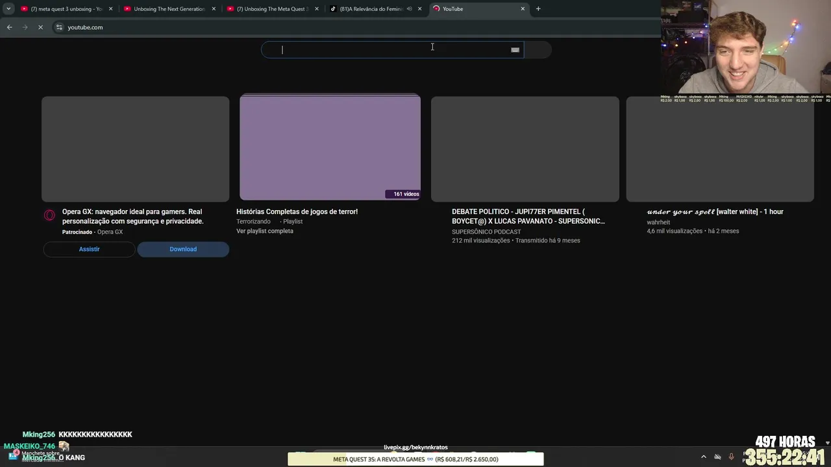The image size is (831, 467).
Task: Click the YouTube search submit button
Action: click(x=538, y=50)
